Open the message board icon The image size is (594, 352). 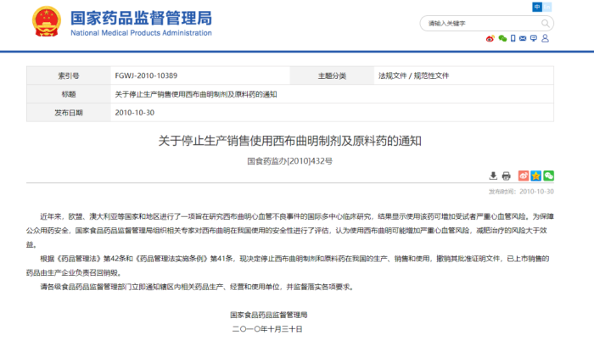[534, 38]
